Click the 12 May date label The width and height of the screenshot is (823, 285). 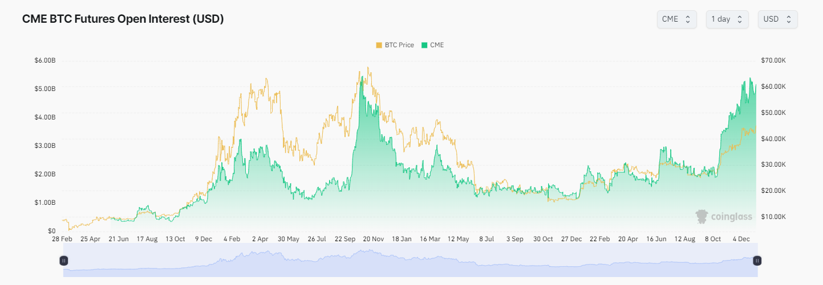[x=459, y=239]
